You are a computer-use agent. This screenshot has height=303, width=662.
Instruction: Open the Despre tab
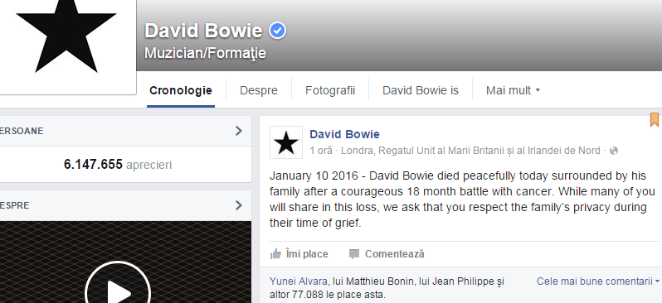pyautogui.click(x=259, y=90)
